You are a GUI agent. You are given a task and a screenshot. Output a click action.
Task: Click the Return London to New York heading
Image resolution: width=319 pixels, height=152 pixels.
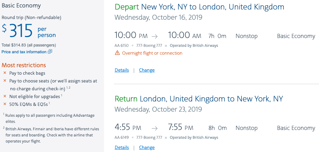pyautogui.click(x=199, y=99)
